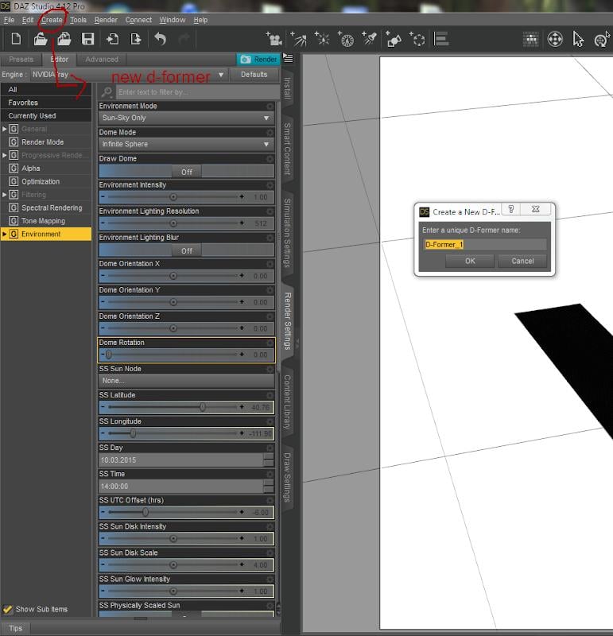
Task: Expand the Filtering group arrow
Action: pyautogui.click(x=5, y=195)
